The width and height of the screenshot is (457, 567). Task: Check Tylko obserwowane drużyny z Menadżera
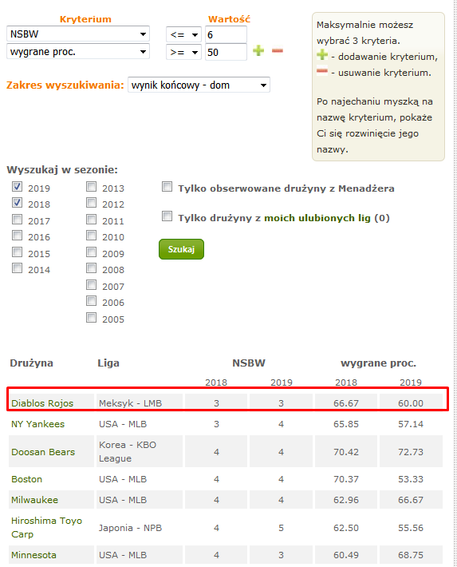coord(167,187)
